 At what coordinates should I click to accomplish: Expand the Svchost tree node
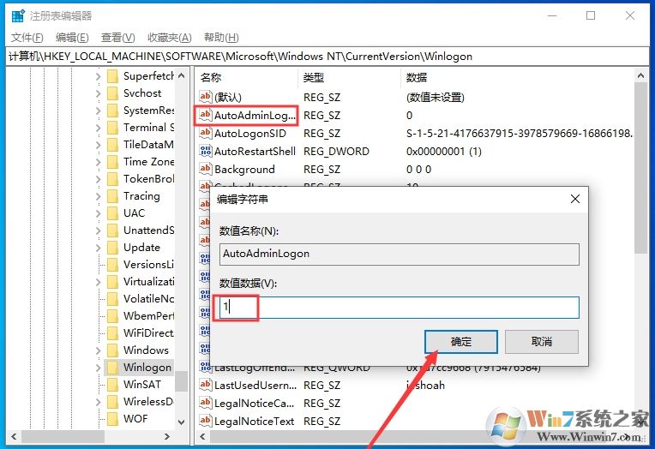pyautogui.click(x=99, y=93)
